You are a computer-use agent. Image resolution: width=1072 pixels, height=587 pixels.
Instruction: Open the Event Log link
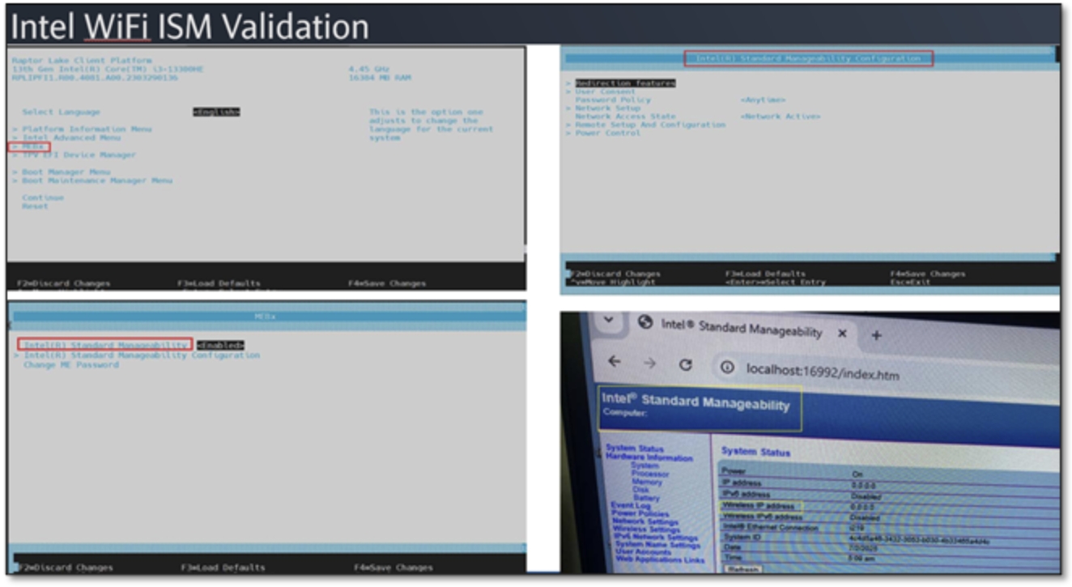click(631, 505)
